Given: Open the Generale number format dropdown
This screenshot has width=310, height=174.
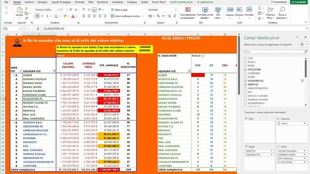Looking at the screenshot, I should click(175, 10).
